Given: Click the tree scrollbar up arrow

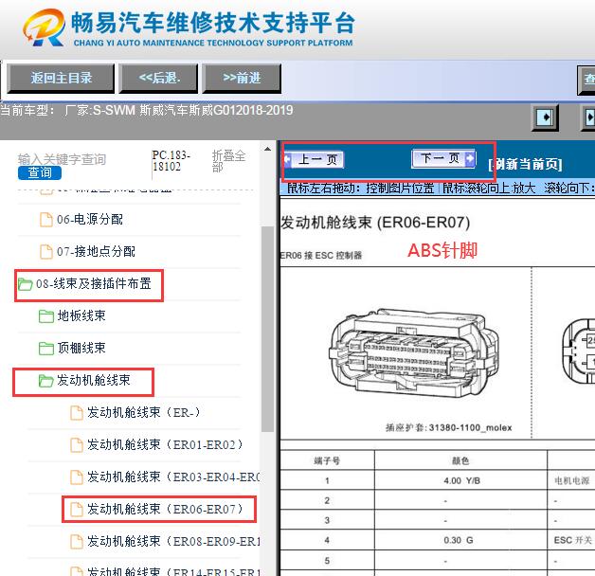Looking at the screenshot, I should click(x=267, y=149).
